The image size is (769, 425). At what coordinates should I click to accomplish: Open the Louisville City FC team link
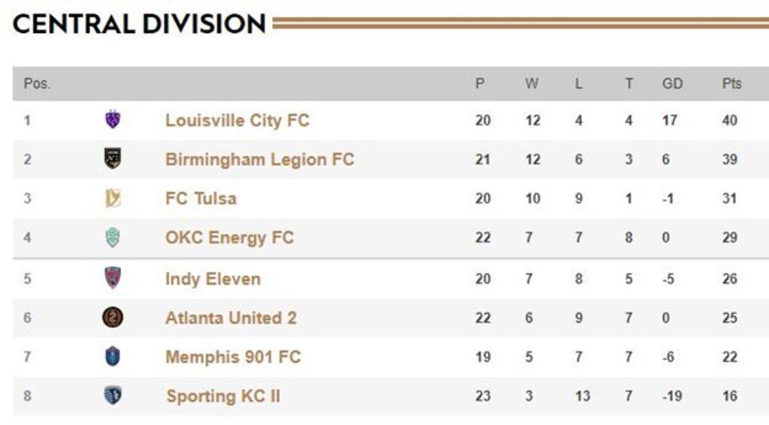[237, 120]
